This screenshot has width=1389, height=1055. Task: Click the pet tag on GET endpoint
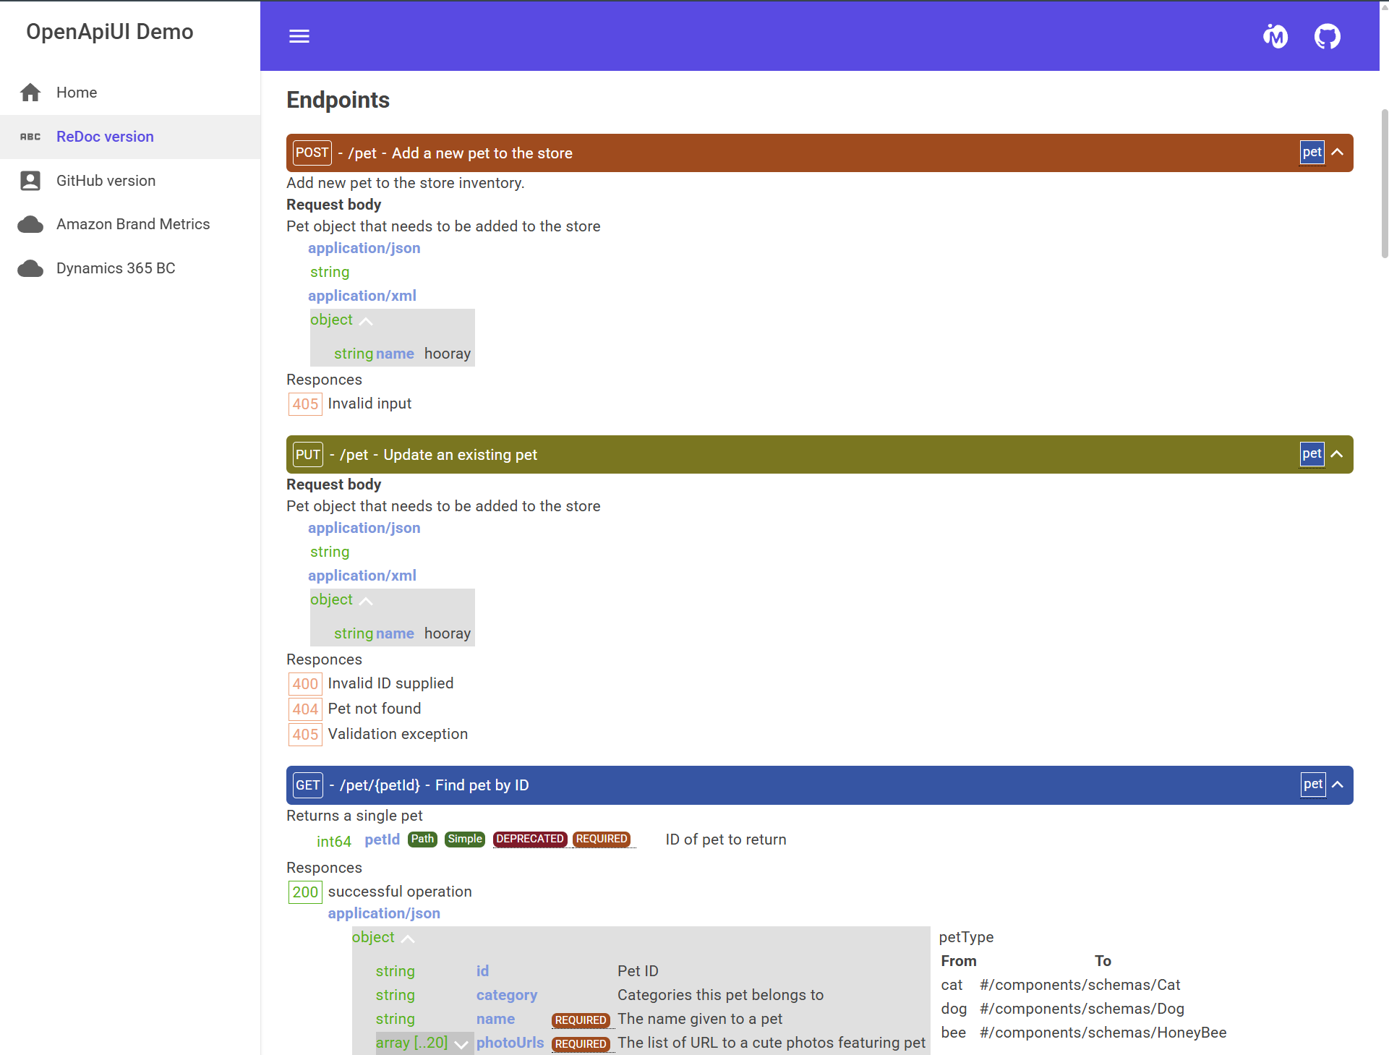[x=1312, y=785]
